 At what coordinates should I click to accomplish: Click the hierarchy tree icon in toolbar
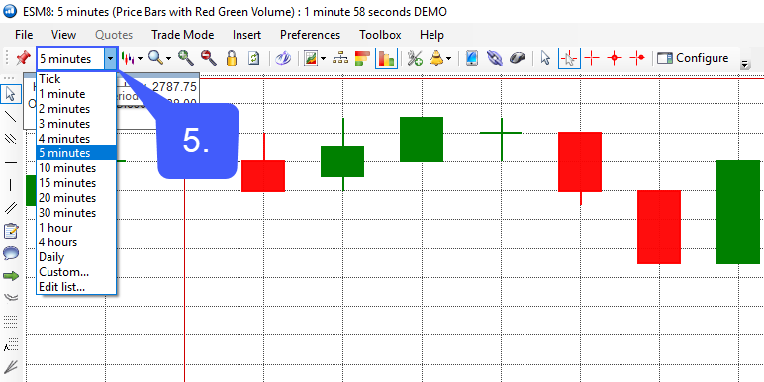pyautogui.click(x=340, y=59)
